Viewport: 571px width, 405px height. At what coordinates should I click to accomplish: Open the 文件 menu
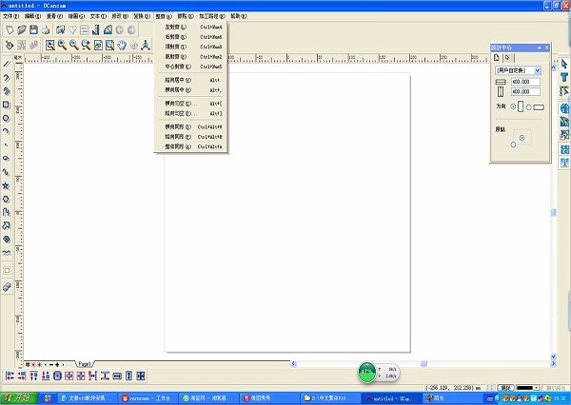tap(10, 16)
